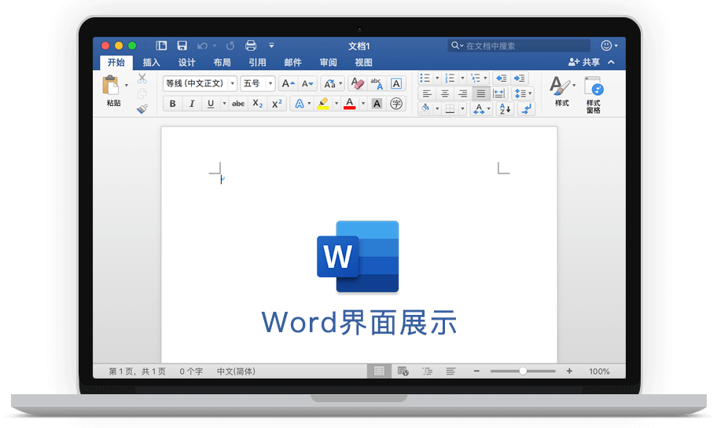The width and height of the screenshot is (717, 428).
Task: Apply strikethrough with abc icon
Action: click(x=237, y=104)
